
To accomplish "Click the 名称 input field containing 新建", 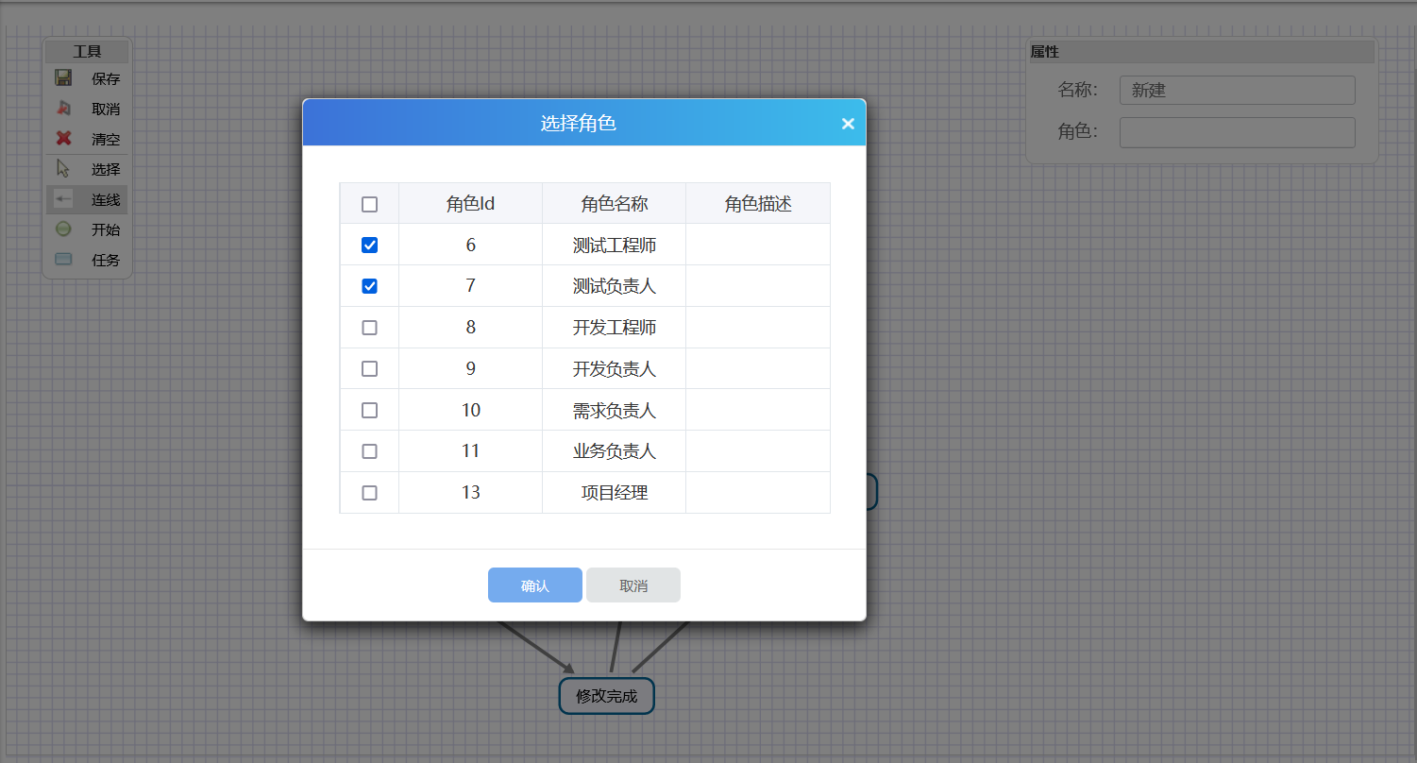I will click(1237, 91).
